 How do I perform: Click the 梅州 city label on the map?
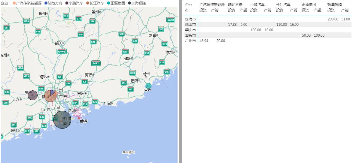(x=128, y=59)
